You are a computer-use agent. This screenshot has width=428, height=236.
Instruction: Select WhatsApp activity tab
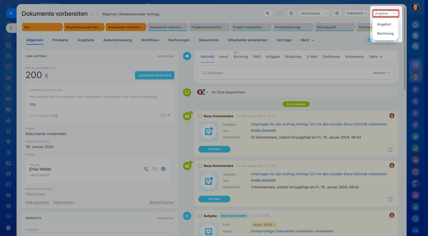pyautogui.click(x=293, y=57)
